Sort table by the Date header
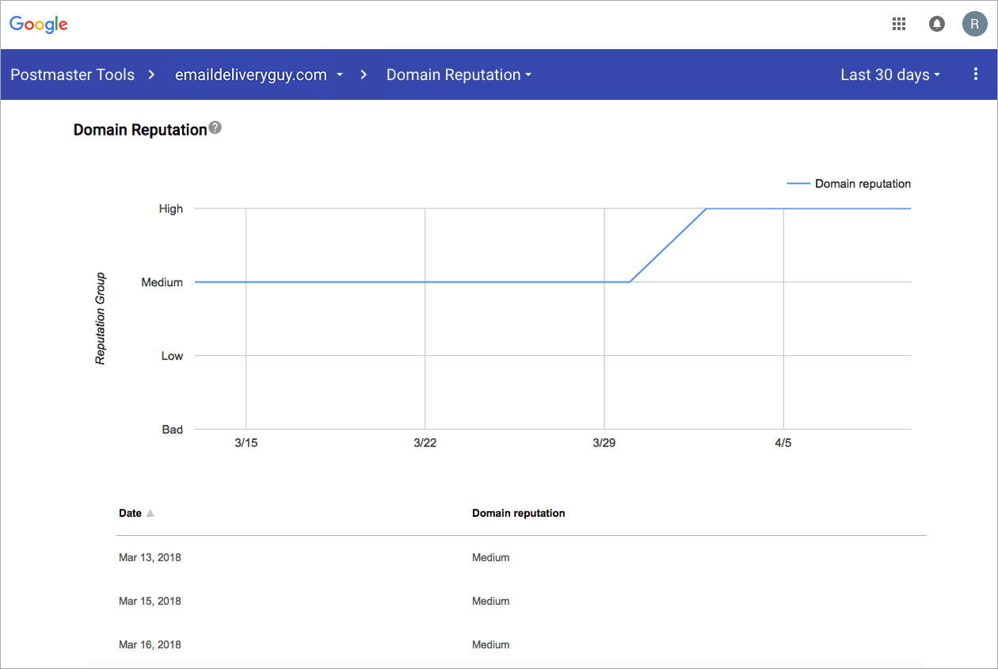This screenshot has height=669, width=998. pos(130,513)
